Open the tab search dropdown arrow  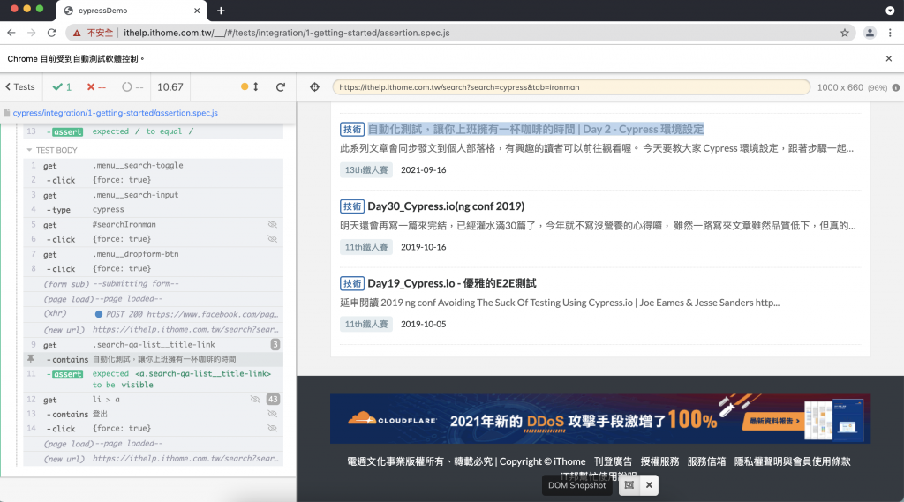click(x=890, y=11)
